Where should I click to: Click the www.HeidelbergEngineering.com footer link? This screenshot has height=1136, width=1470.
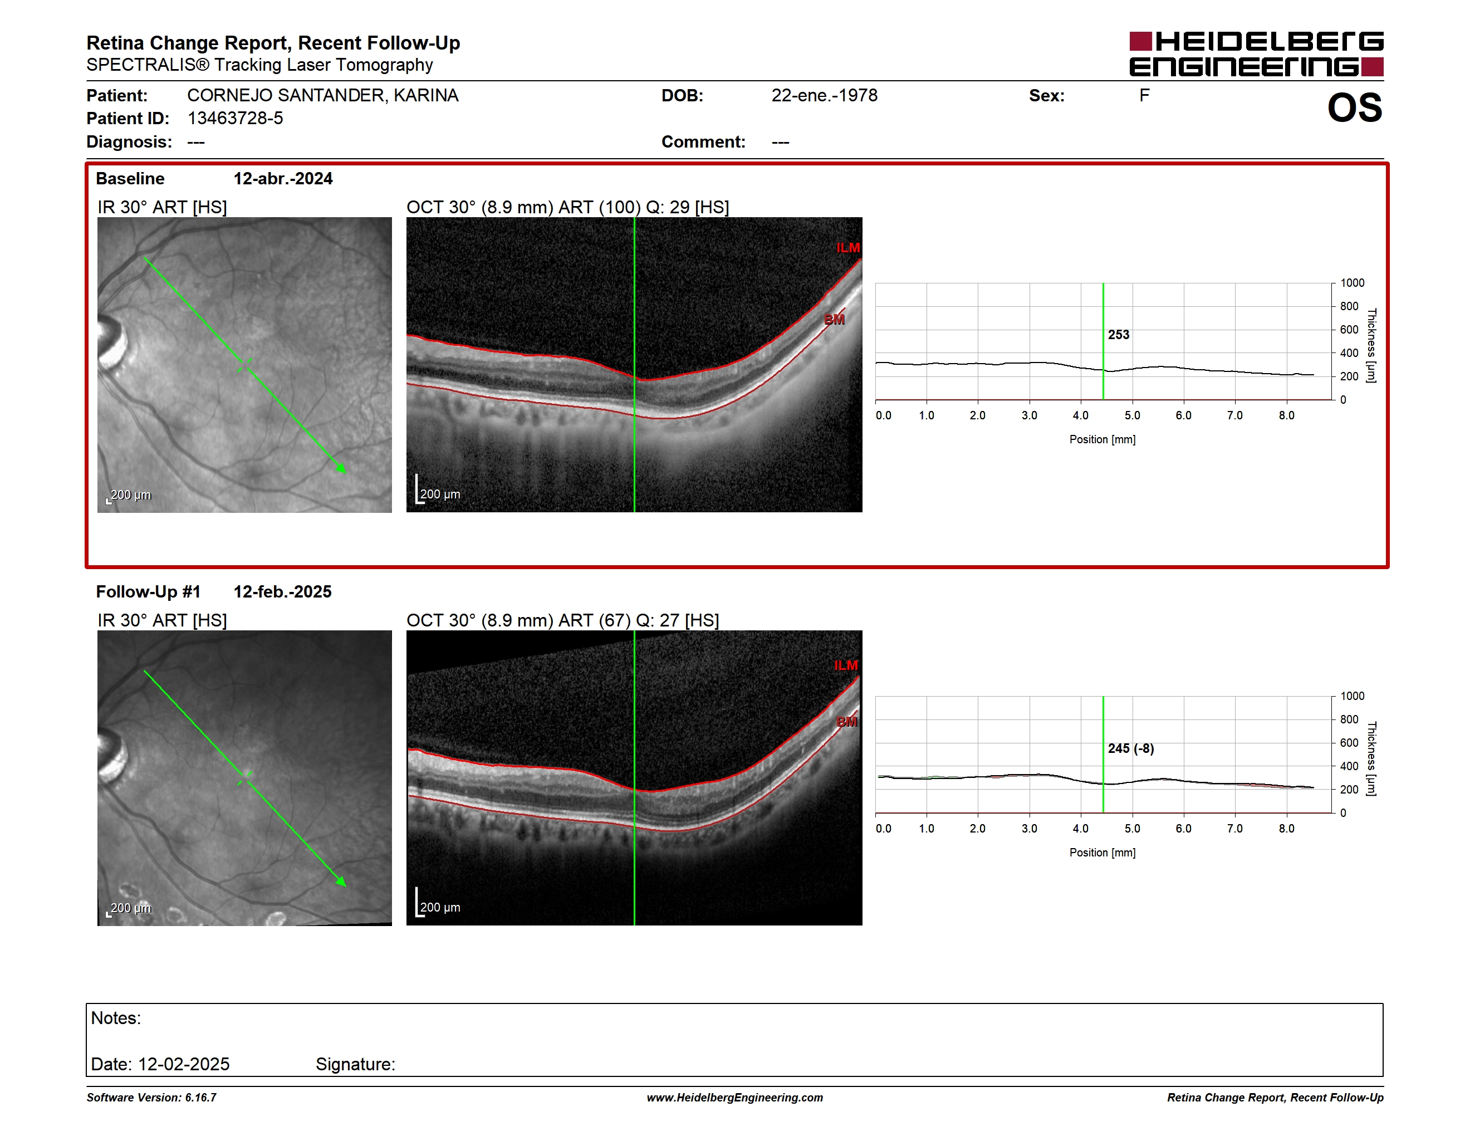pyautogui.click(x=735, y=1098)
